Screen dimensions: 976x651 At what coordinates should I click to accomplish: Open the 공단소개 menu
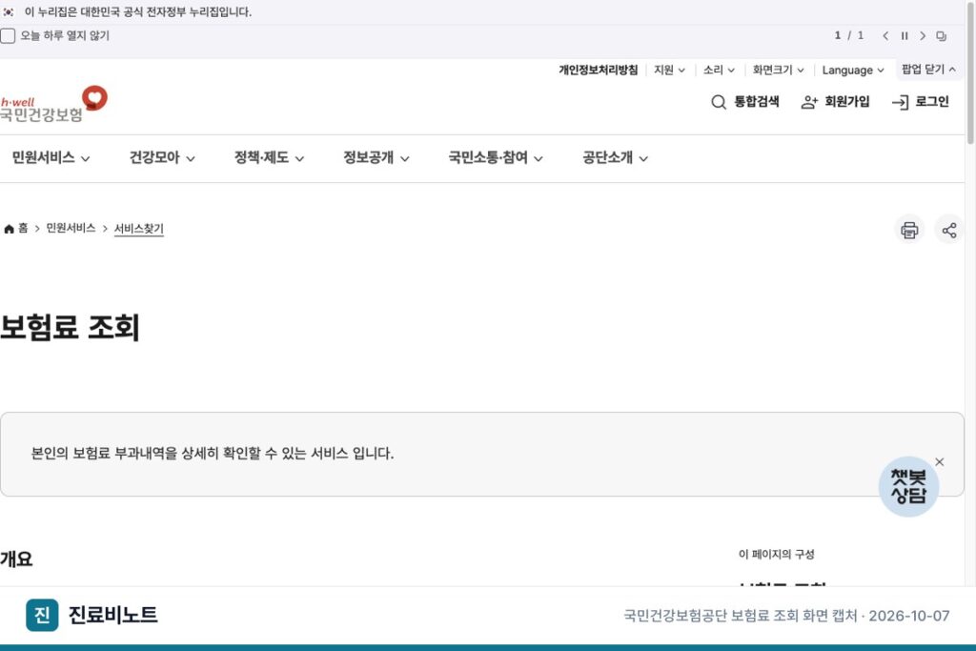tap(615, 157)
